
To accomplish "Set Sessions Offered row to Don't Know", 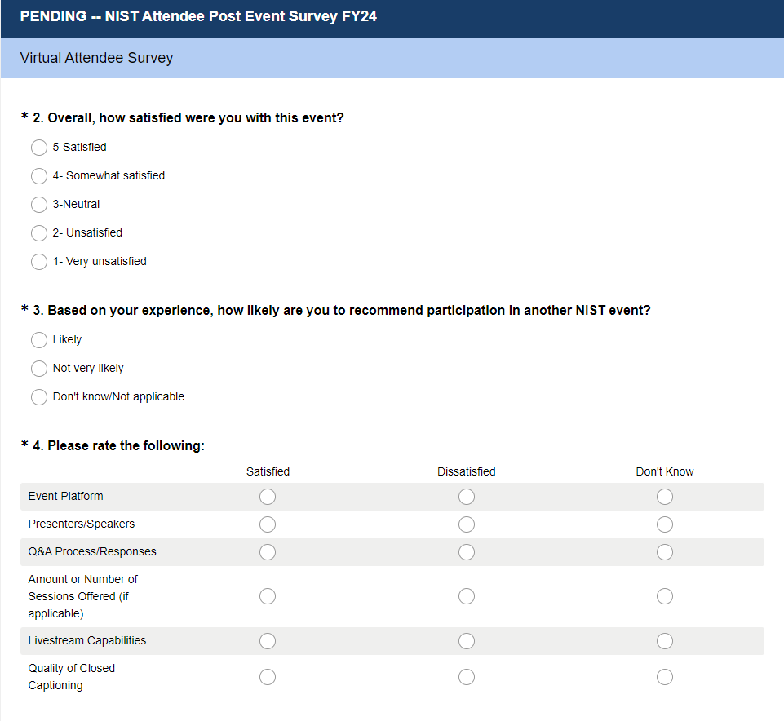I will tap(665, 596).
